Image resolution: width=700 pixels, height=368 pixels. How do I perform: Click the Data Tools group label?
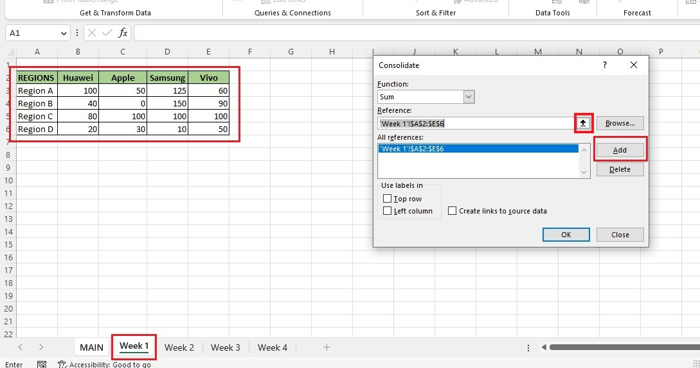coord(553,13)
